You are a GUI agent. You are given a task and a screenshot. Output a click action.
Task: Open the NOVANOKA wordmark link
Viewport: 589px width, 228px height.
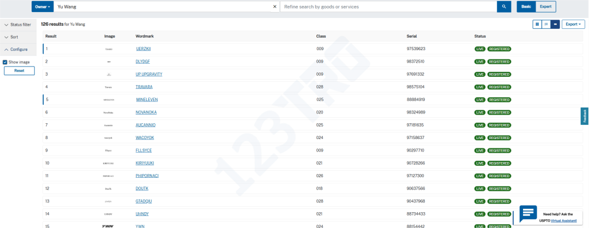click(146, 112)
